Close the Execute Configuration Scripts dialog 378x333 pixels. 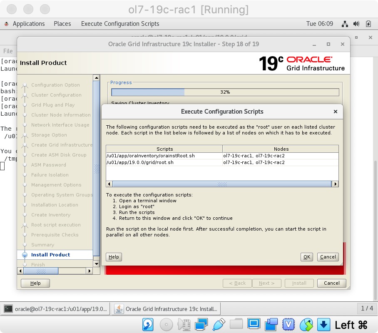(x=336, y=112)
